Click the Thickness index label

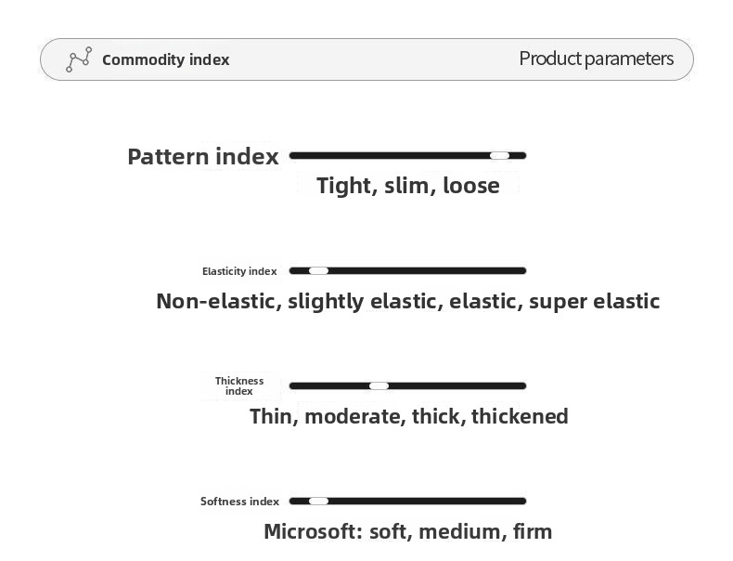coord(239,385)
